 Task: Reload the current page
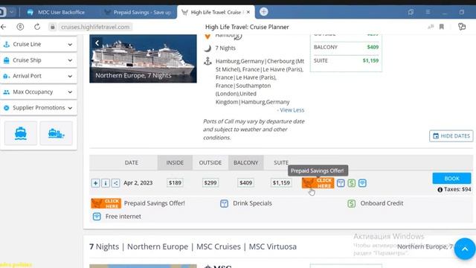[37, 27]
